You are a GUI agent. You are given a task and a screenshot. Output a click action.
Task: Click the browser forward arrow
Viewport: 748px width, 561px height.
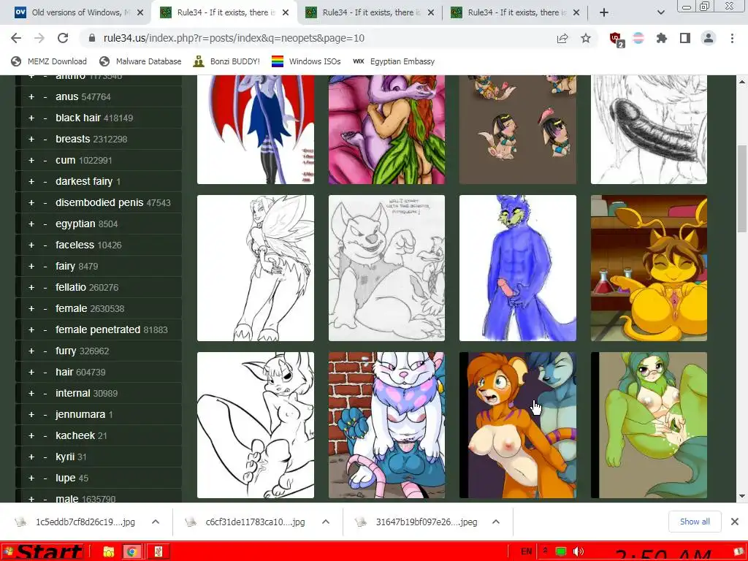point(39,38)
